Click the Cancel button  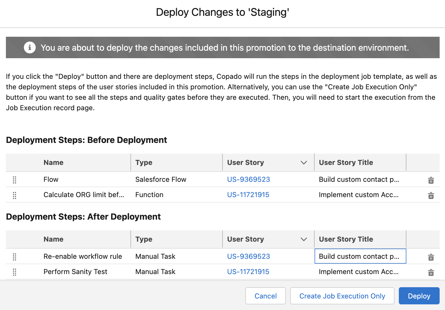click(x=265, y=296)
